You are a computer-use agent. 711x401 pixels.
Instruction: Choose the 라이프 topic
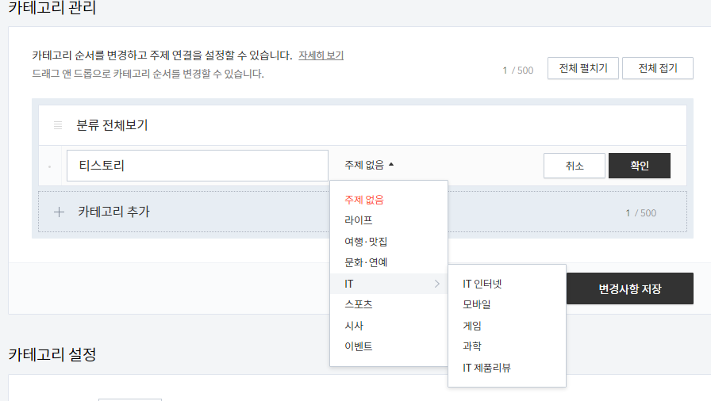tap(358, 220)
